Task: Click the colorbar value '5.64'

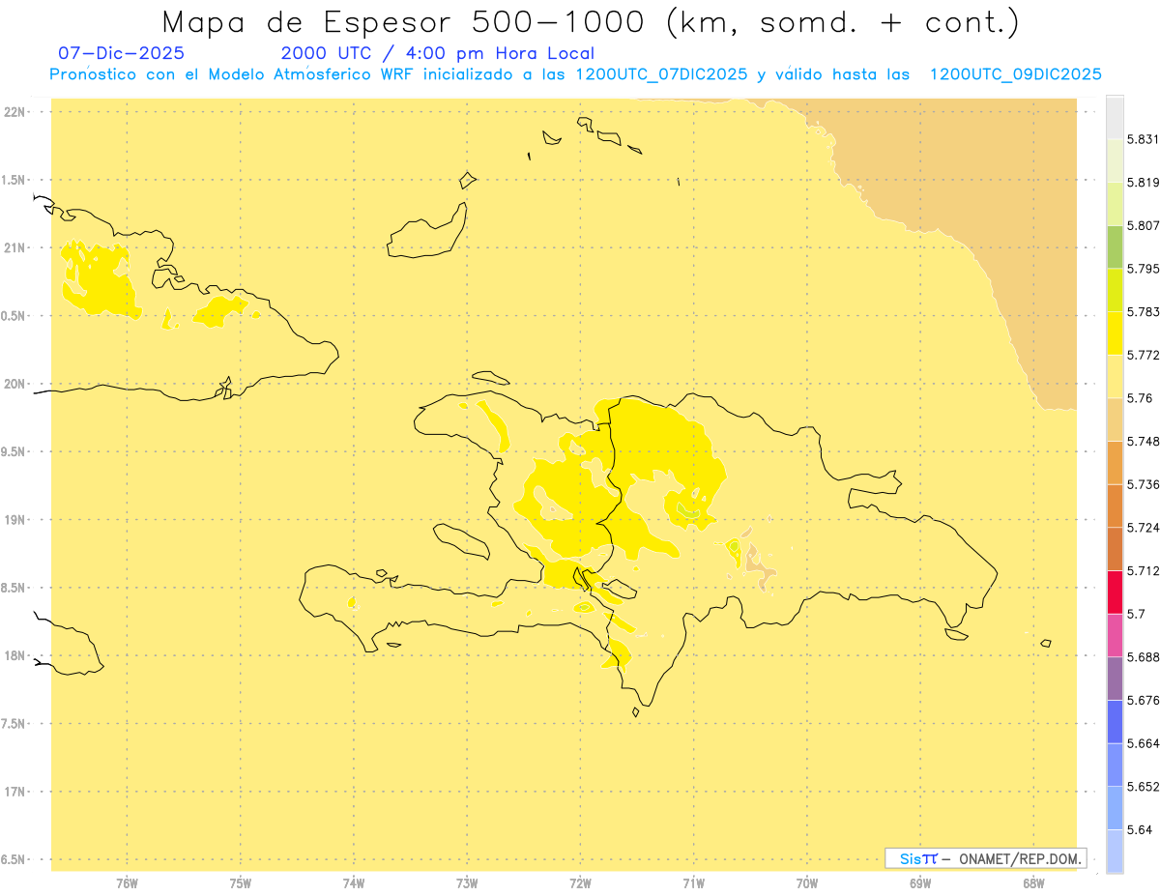Action: (x=1140, y=830)
